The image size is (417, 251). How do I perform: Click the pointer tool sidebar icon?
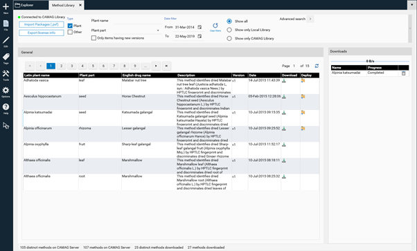point(6,125)
